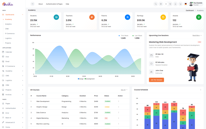Switch to light mode sun icon
206x129 pixels.
[166, 4]
